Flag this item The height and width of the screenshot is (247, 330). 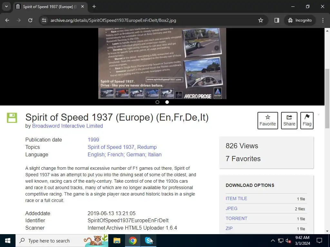[x=307, y=121]
